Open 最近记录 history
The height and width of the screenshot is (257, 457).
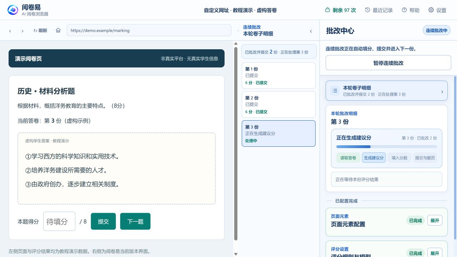pyautogui.click(x=379, y=10)
